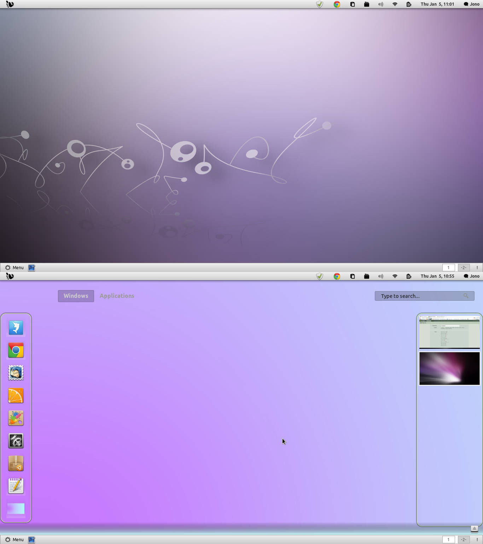The height and width of the screenshot is (544, 483).
Task: Click GNOME foot logo in 10:55 panel
Action: pyautogui.click(x=10, y=276)
